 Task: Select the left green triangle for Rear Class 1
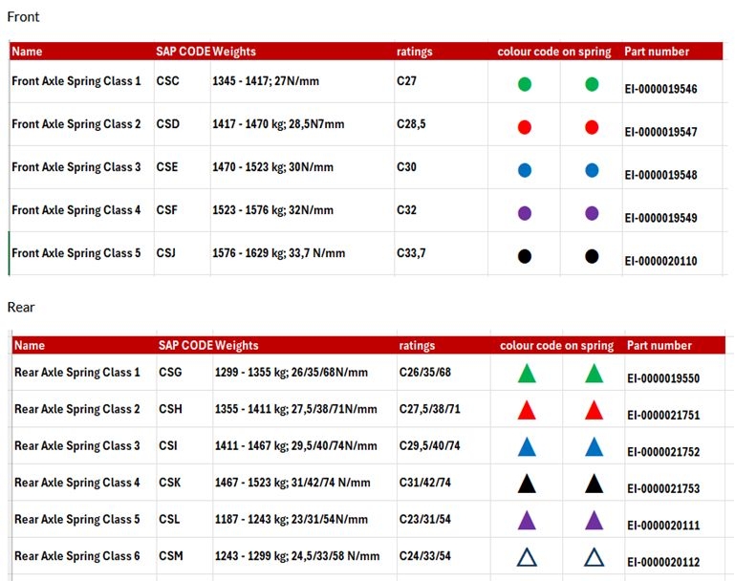527,374
